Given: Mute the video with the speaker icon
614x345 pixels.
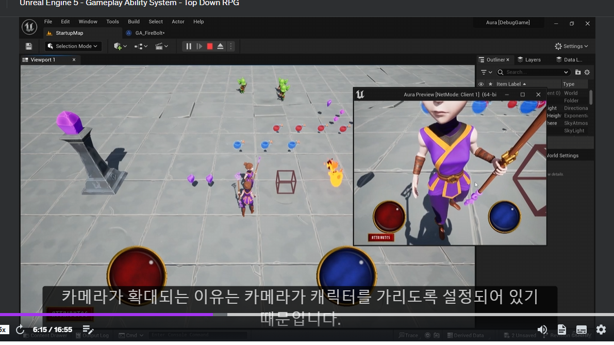Looking at the screenshot, I should point(542,330).
